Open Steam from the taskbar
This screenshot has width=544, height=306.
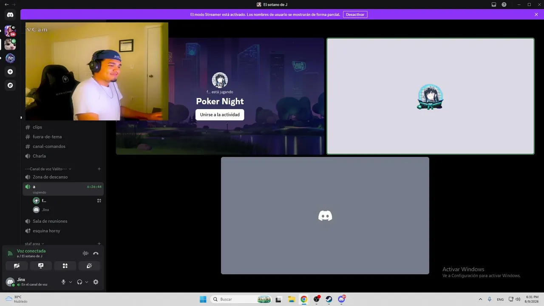pyautogui.click(x=329, y=299)
